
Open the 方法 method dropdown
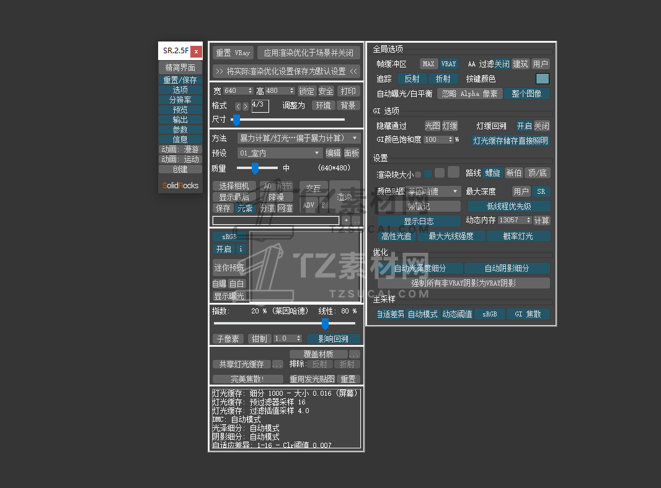298,138
